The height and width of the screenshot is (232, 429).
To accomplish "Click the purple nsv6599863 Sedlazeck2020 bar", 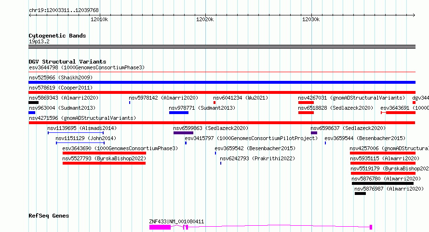I will point(183,133).
